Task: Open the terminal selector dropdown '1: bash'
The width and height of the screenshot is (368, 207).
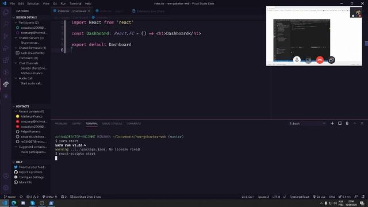Action: [x=308, y=124]
